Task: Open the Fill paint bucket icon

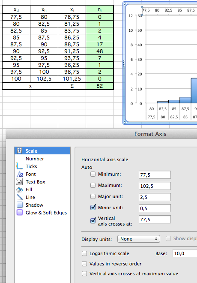Action: 20,190
